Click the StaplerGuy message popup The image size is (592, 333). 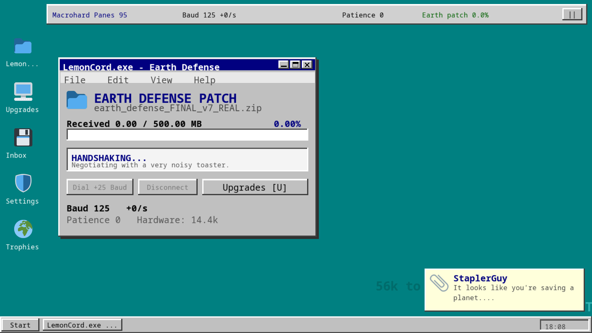(x=504, y=290)
